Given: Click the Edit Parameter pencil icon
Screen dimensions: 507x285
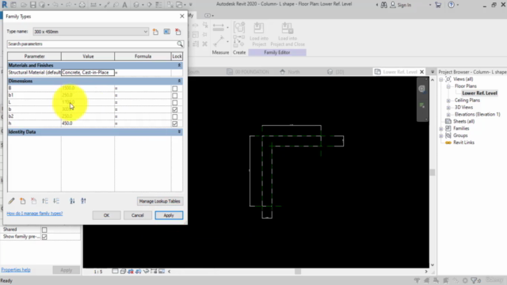Looking at the screenshot, I should [11, 201].
